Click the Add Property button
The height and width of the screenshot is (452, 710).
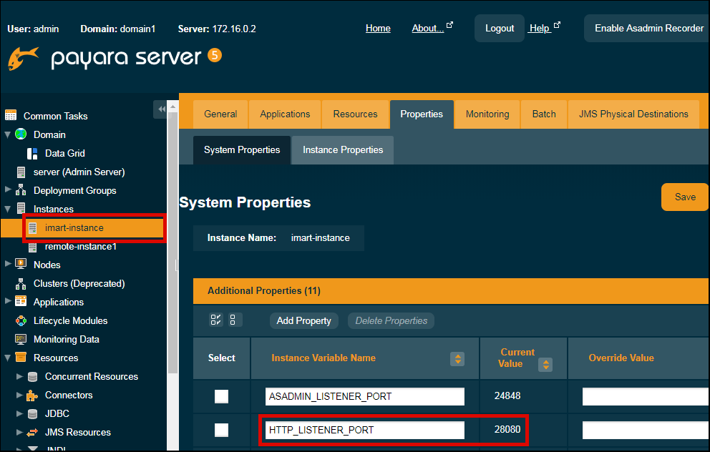pos(304,321)
